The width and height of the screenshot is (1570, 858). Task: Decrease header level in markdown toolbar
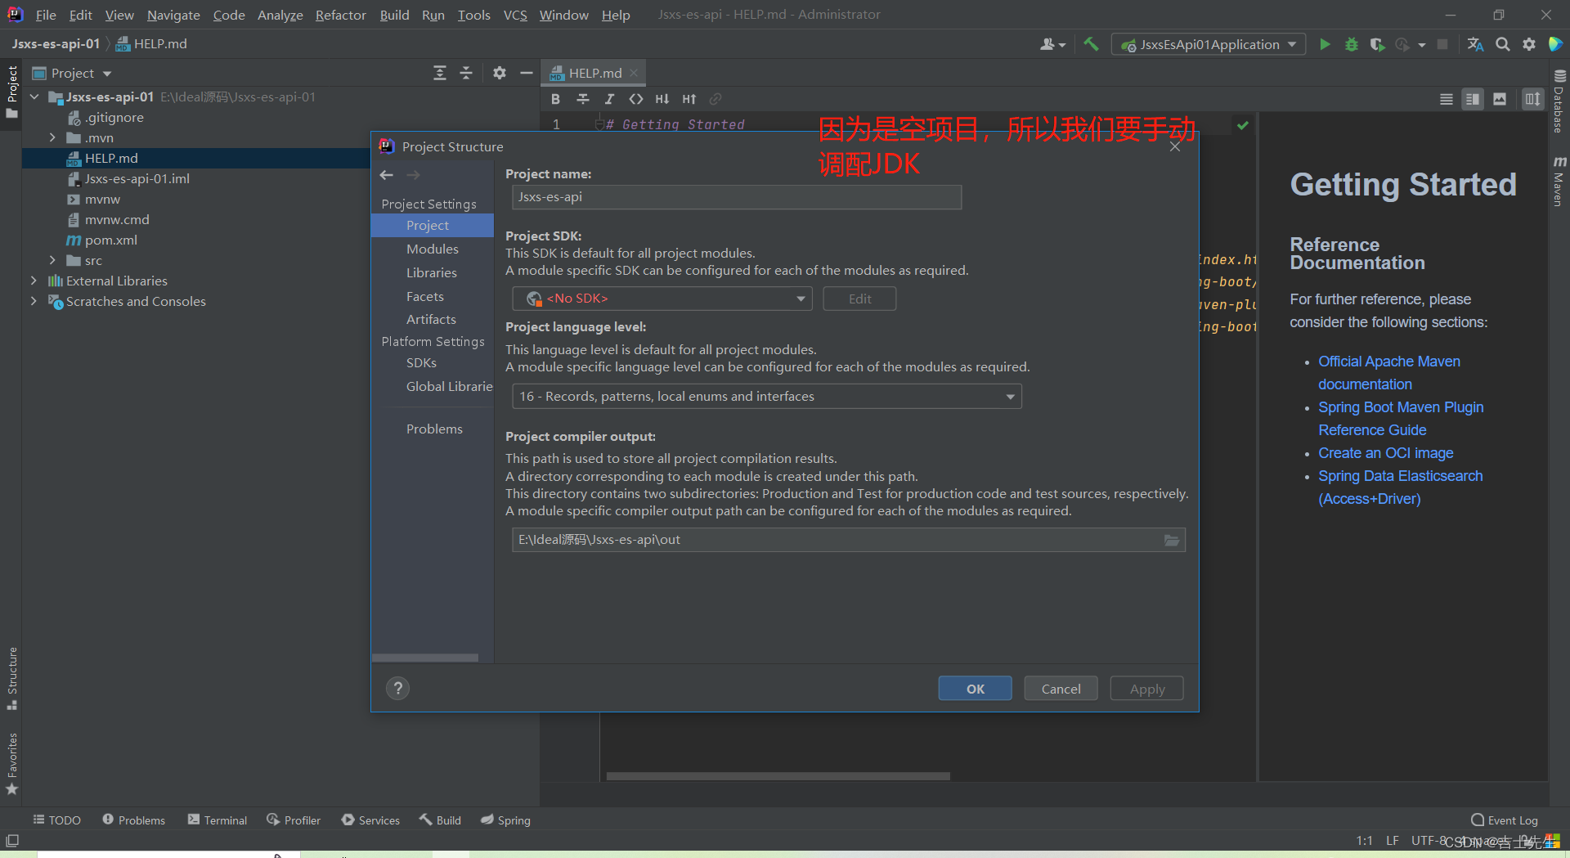662,99
